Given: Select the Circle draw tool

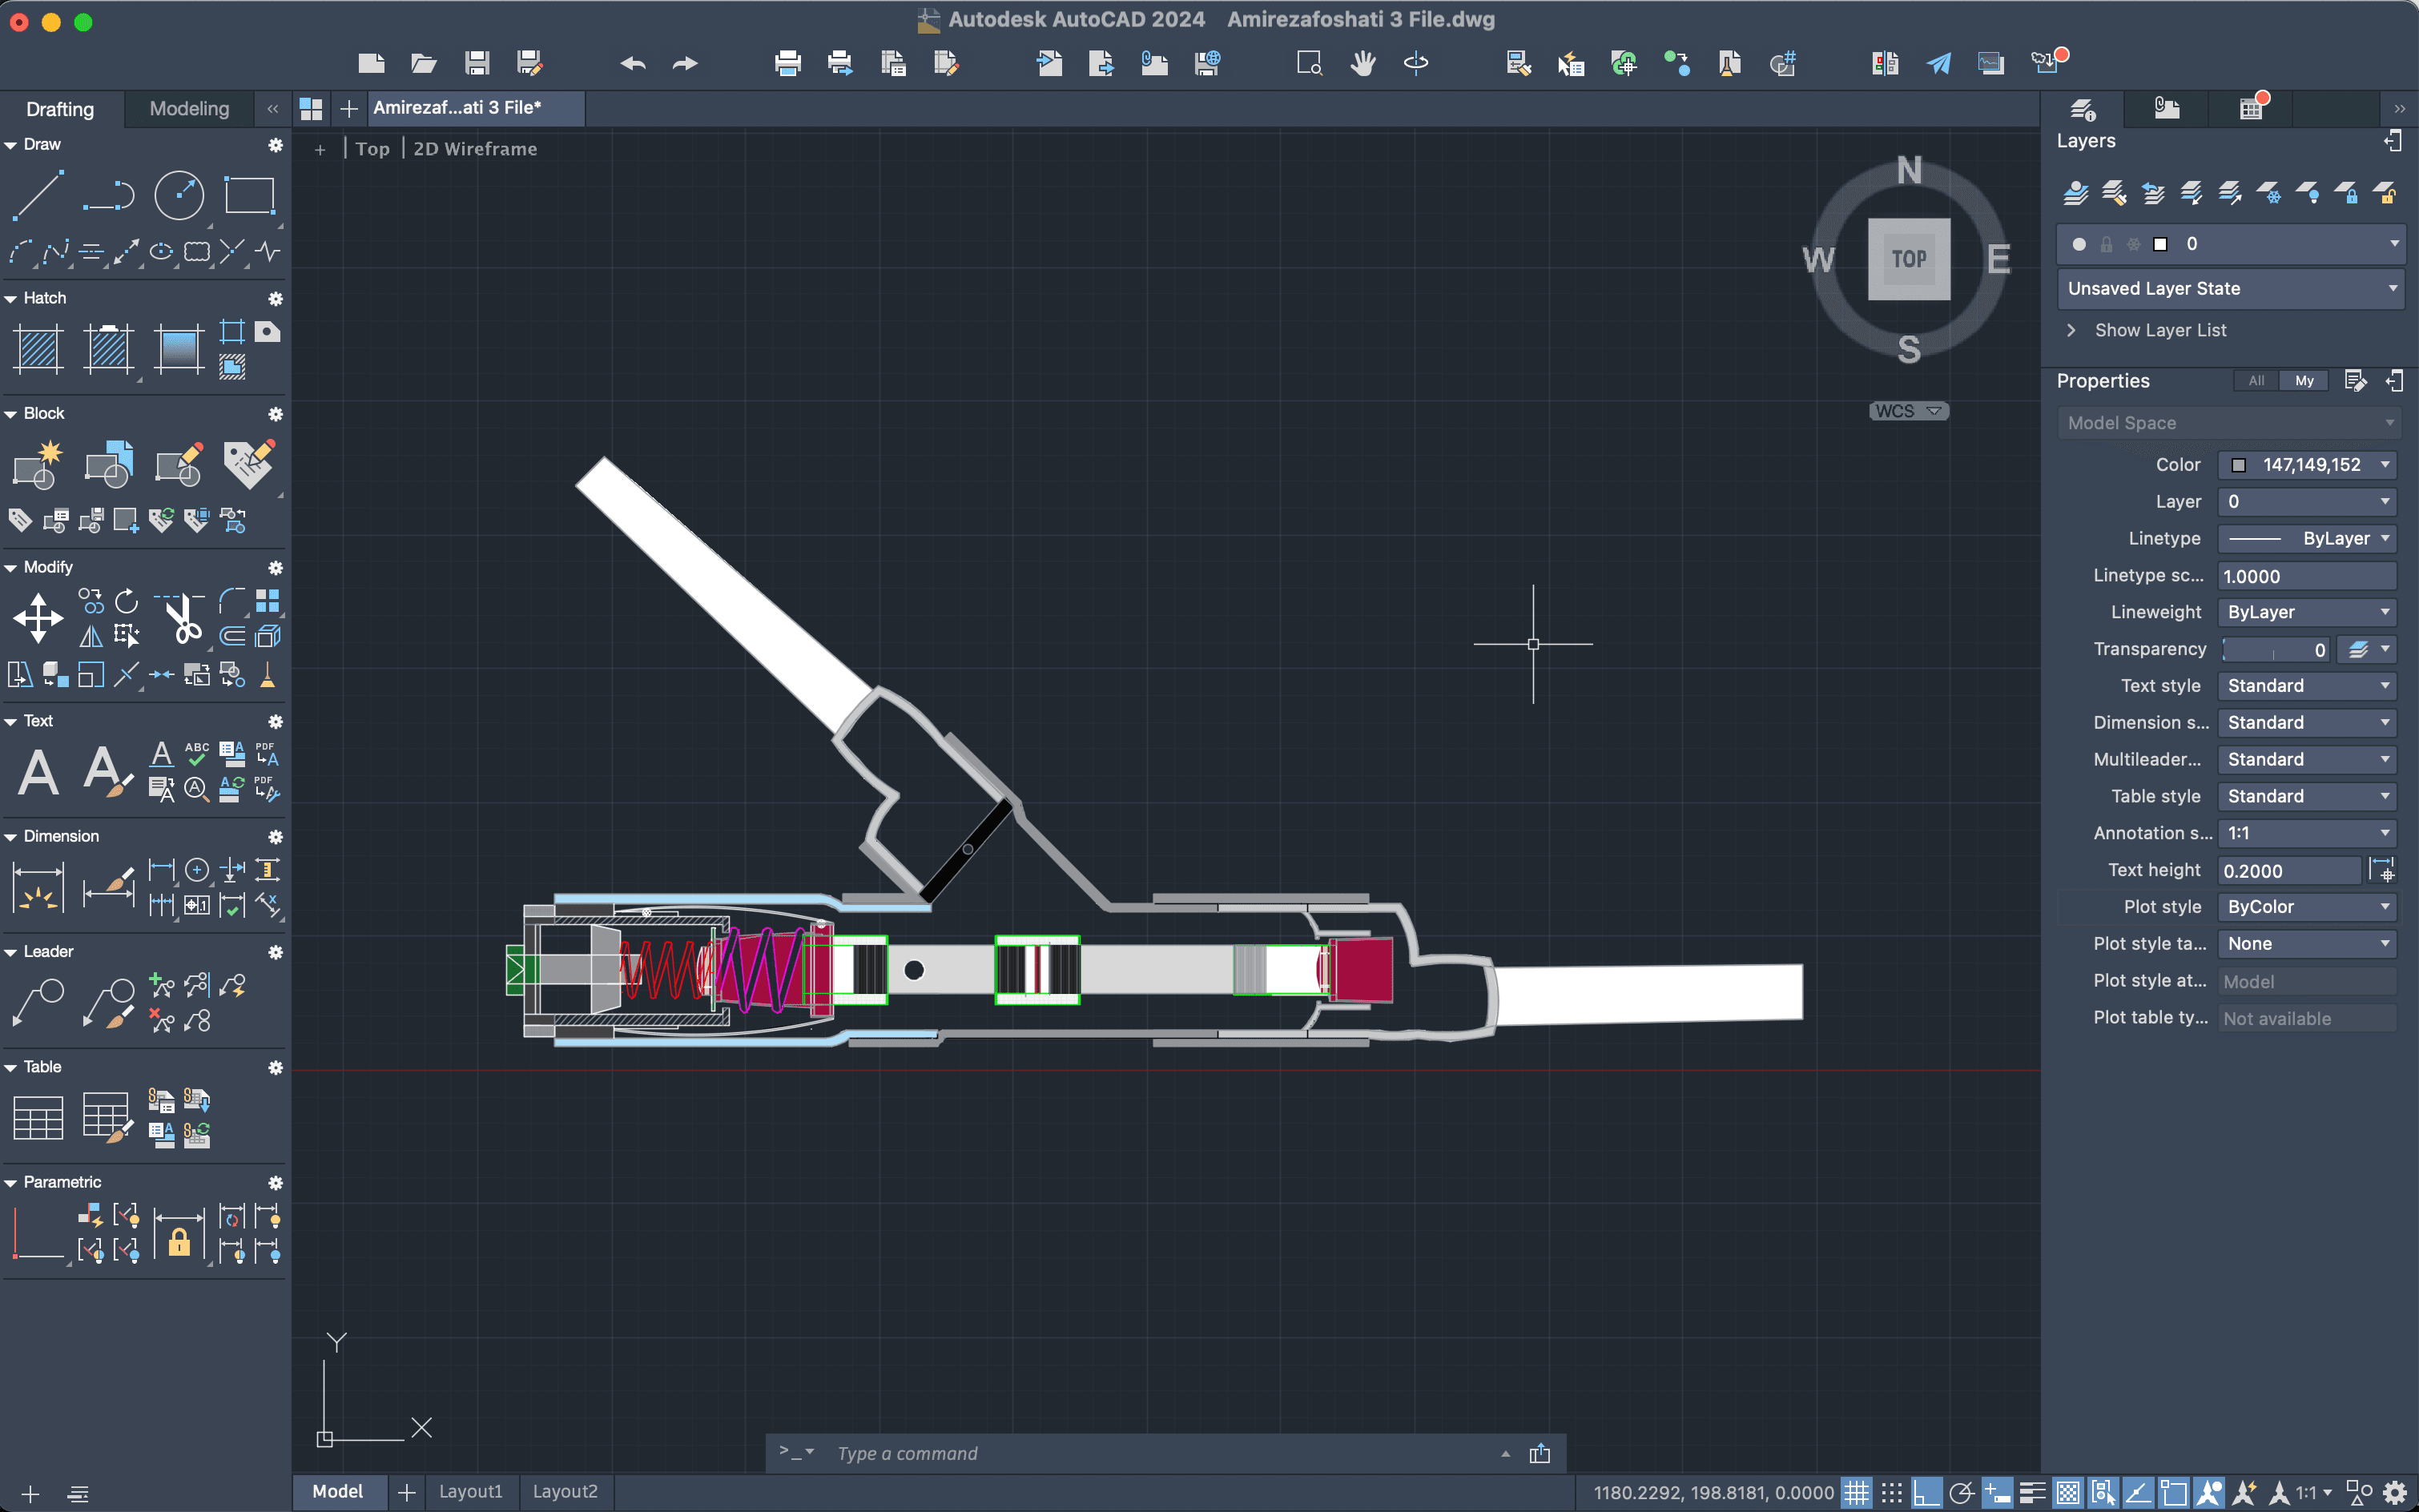Looking at the screenshot, I should click(179, 195).
